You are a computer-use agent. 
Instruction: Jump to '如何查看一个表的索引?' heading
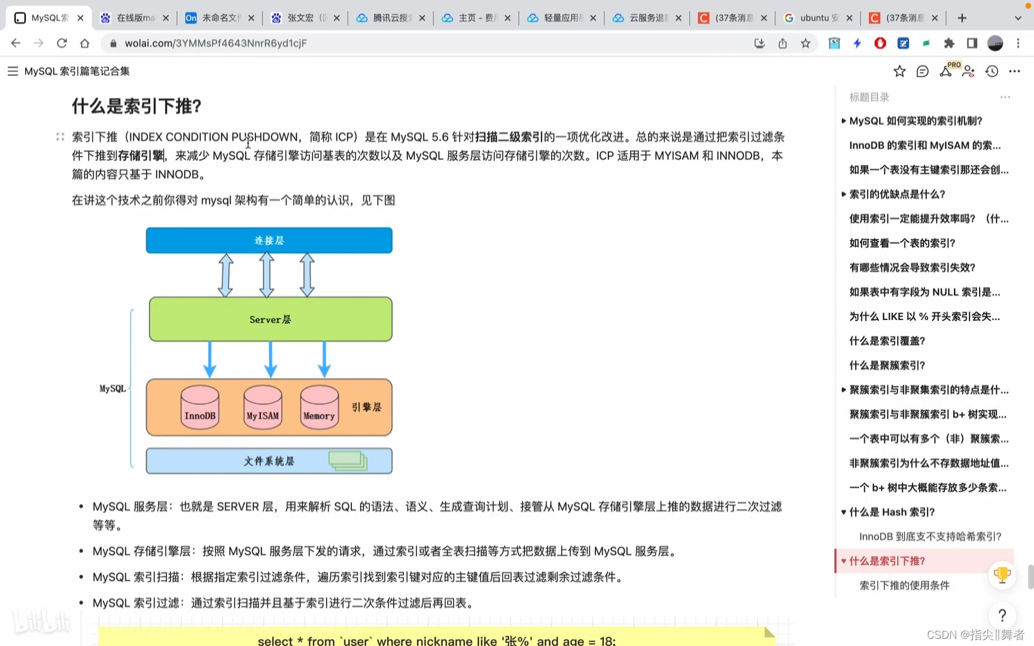coord(902,243)
